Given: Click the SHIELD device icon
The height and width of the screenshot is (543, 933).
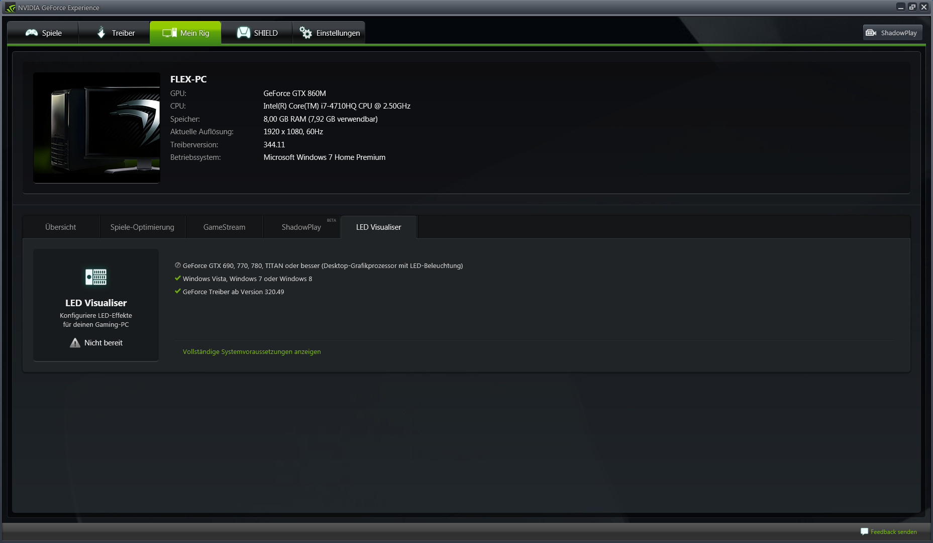Looking at the screenshot, I should (x=244, y=33).
